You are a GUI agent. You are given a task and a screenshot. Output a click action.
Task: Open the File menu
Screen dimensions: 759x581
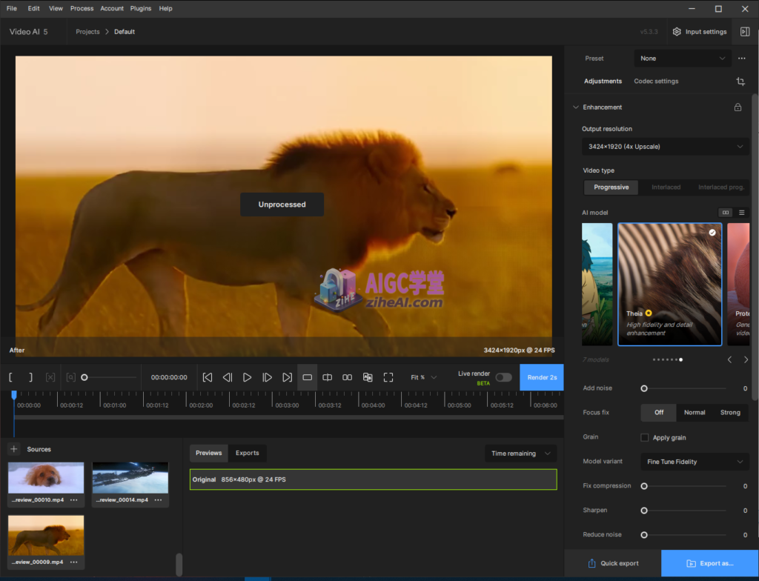pyautogui.click(x=12, y=8)
